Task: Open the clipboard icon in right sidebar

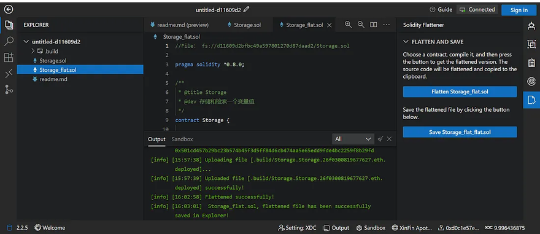Action: pos(531,63)
